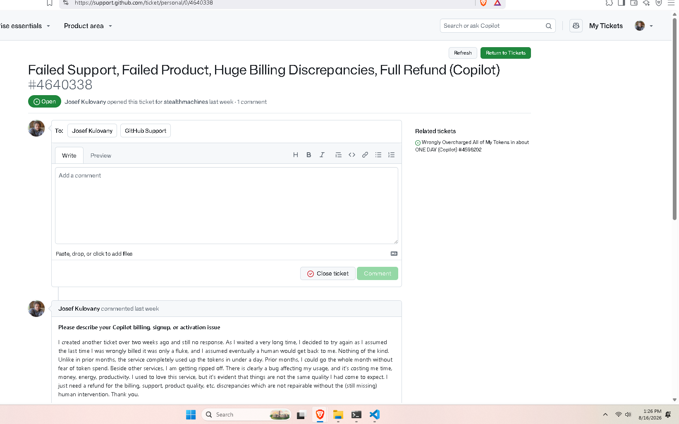The height and width of the screenshot is (424, 679).
Task: Toggle the browser sidebar panel icon
Action: click(x=622, y=3)
